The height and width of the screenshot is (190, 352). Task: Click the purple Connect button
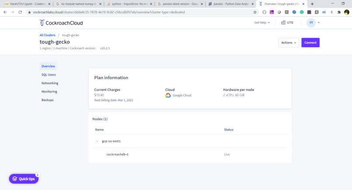(x=311, y=42)
